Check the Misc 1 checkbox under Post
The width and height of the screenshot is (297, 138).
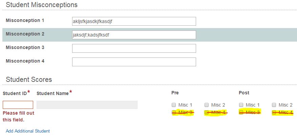tap(241, 105)
